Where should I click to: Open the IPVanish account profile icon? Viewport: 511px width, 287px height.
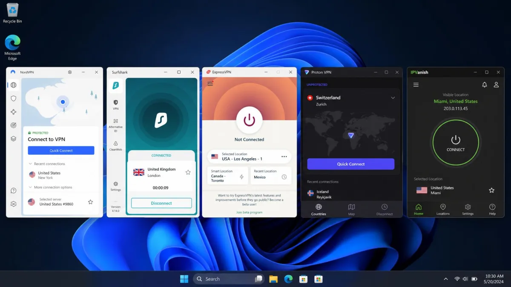click(x=496, y=85)
